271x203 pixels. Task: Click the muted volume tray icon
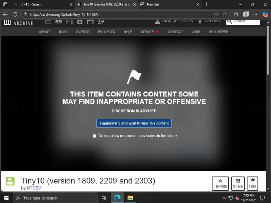click(237, 198)
